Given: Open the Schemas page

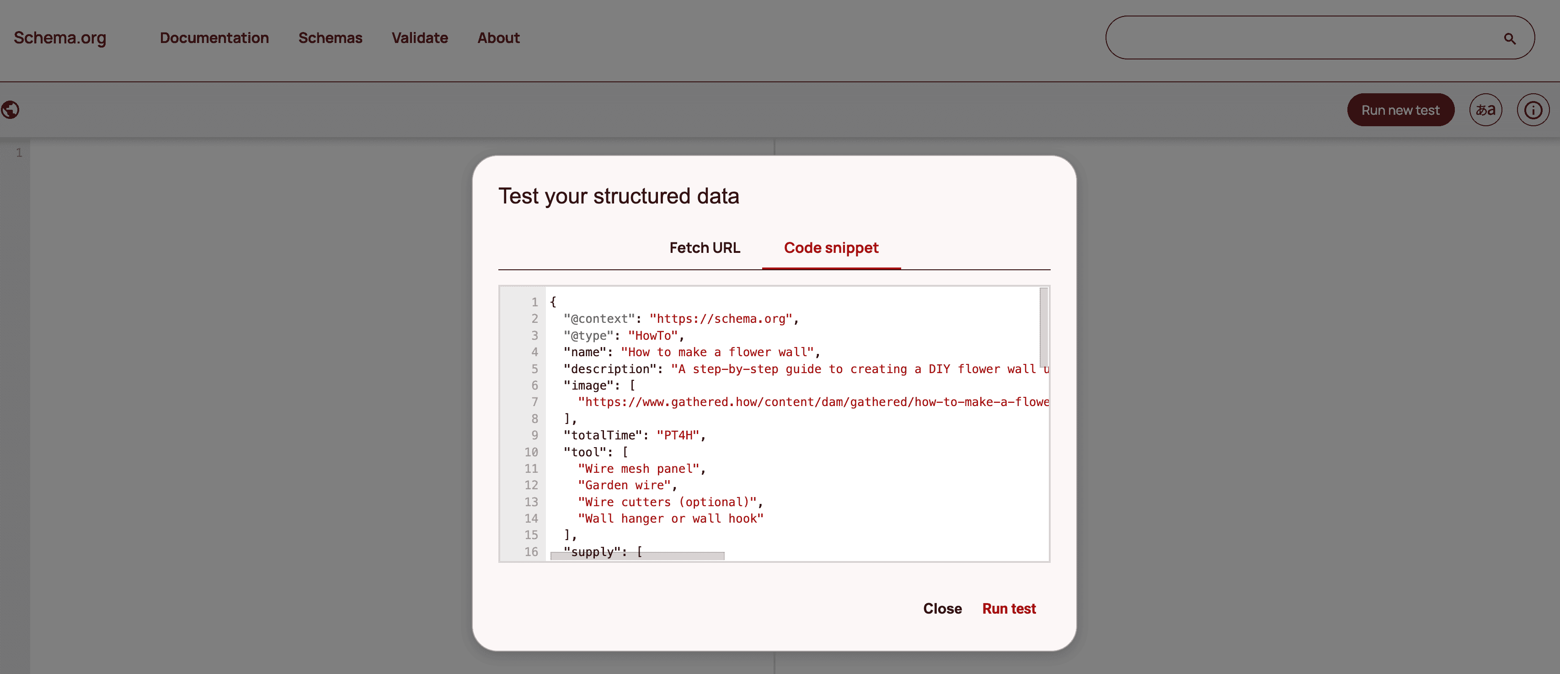Looking at the screenshot, I should 330,37.
